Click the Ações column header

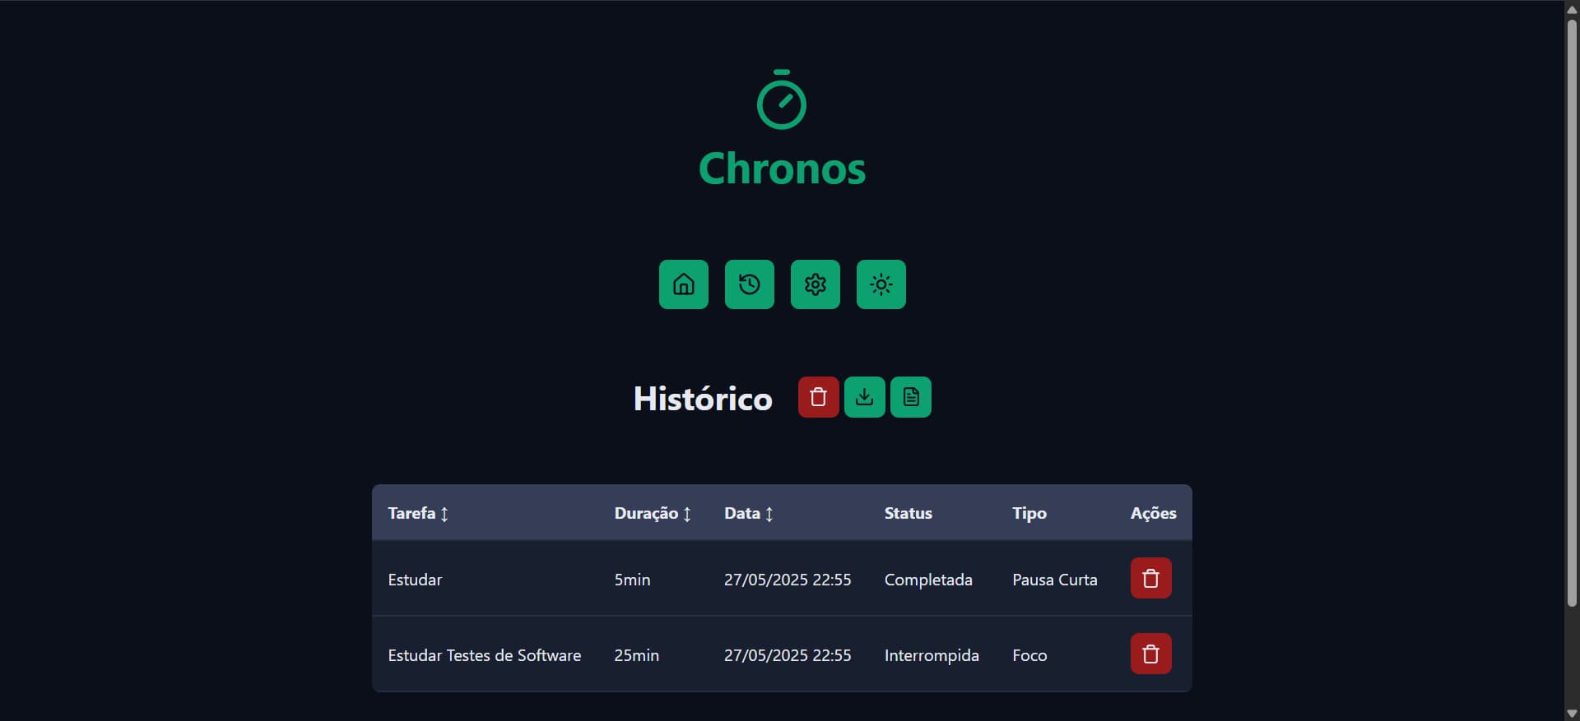pyautogui.click(x=1153, y=513)
